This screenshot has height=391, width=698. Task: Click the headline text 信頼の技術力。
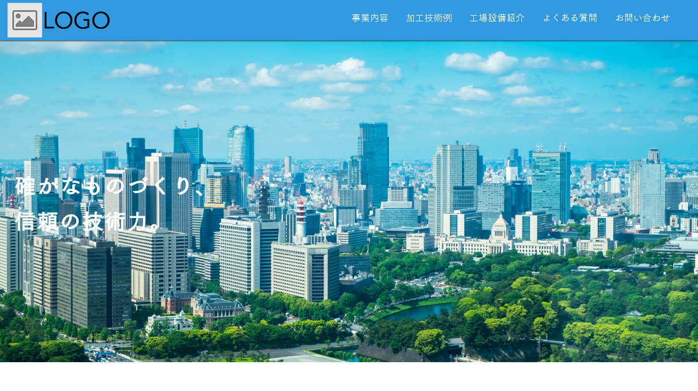click(x=87, y=221)
